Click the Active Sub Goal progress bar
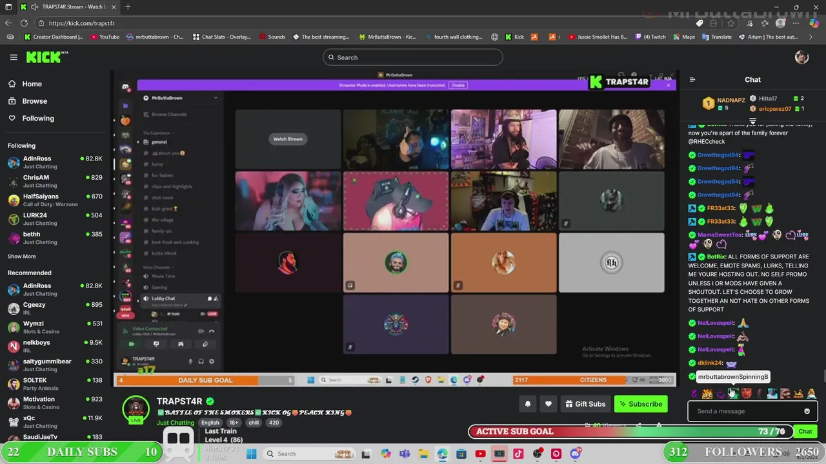 coord(629,431)
